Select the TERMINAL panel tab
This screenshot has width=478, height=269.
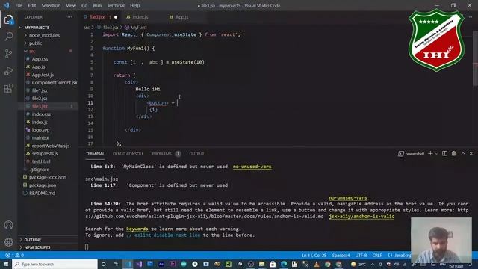(95, 154)
